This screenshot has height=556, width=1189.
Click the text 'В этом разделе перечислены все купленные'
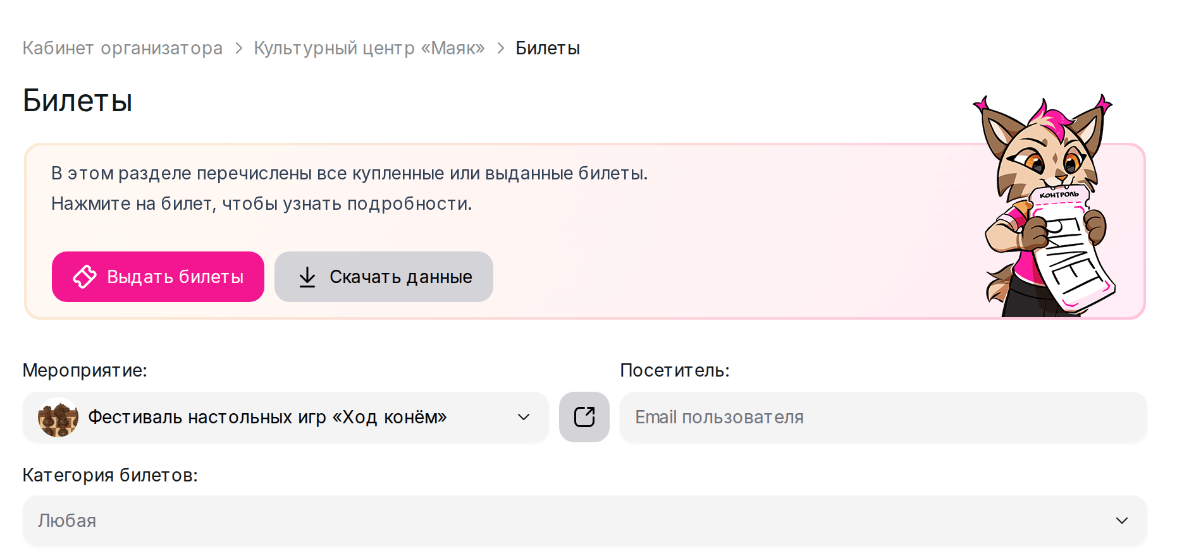(248, 173)
